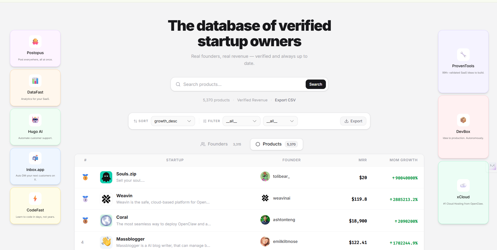Select the Products tab
Image resolution: width=497 pixels, height=250 pixels.
(276, 144)
